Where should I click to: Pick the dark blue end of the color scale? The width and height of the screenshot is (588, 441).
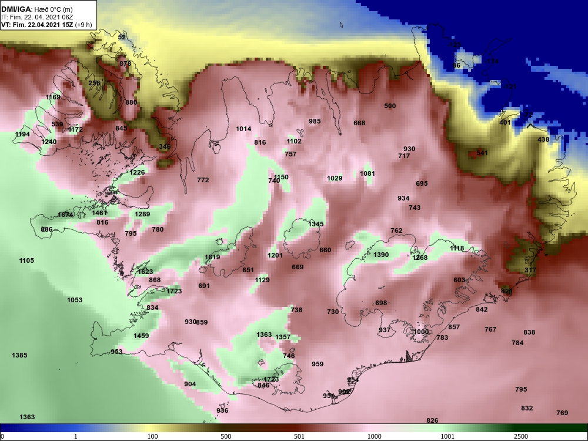[x=8, y=428]
